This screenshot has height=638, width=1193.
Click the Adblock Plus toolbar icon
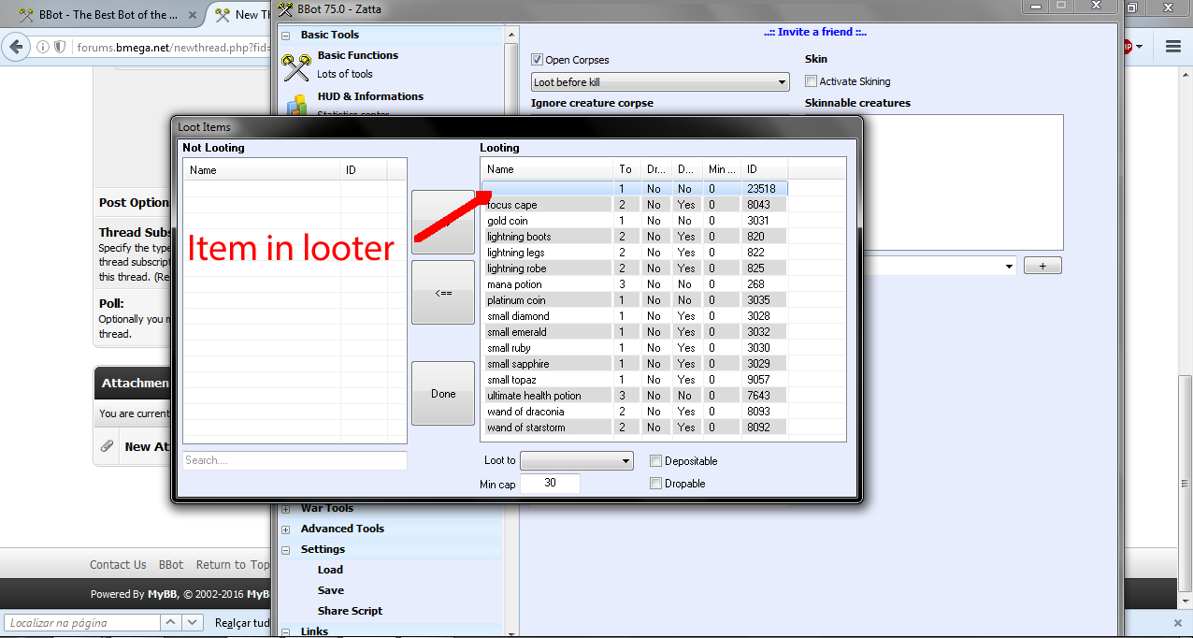(1127, 46)
